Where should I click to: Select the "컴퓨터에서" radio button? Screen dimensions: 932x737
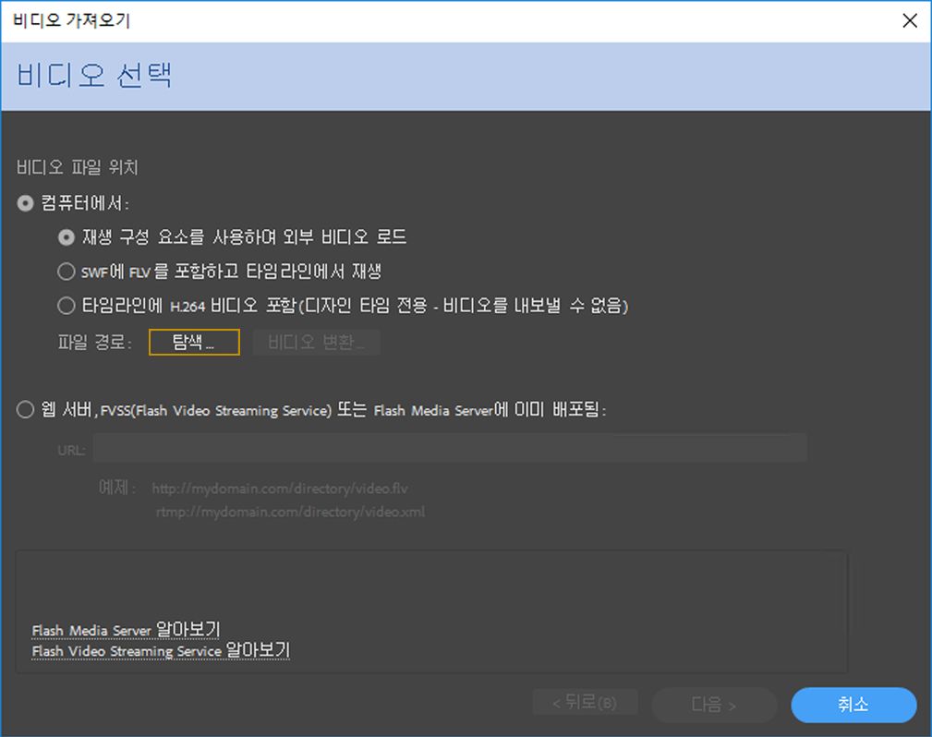pos(25,203)
